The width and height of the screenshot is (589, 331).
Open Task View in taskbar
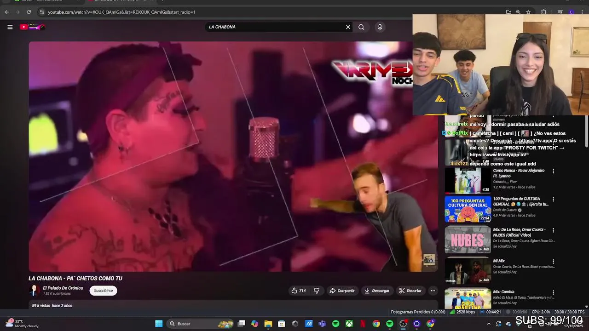coord(241,324)
